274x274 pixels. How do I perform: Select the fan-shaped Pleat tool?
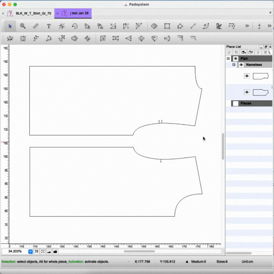click(x=141, y=38)
